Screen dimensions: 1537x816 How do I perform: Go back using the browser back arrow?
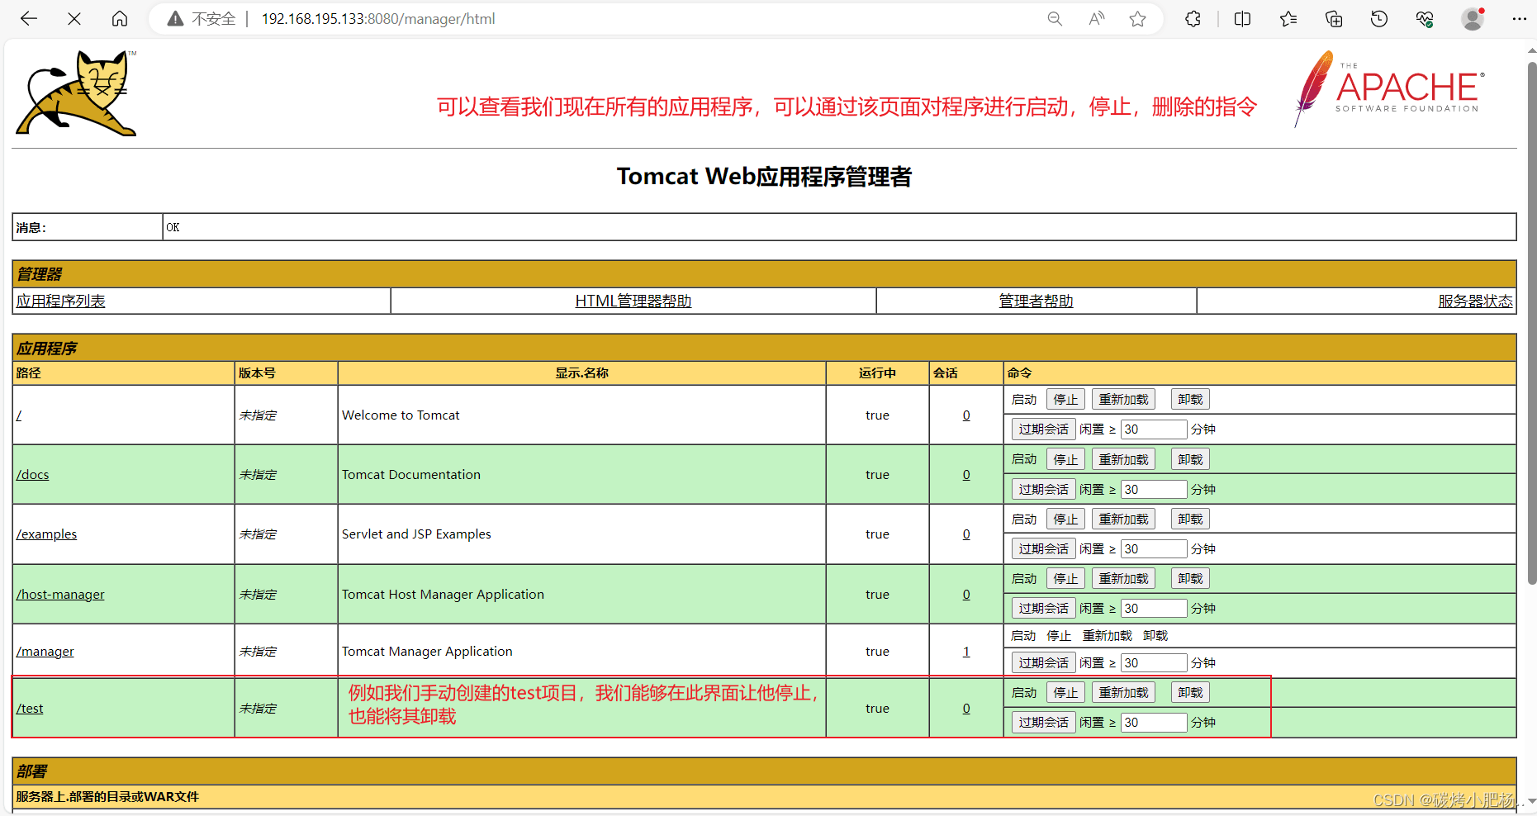pyautogui.click(x=29, y=19)
